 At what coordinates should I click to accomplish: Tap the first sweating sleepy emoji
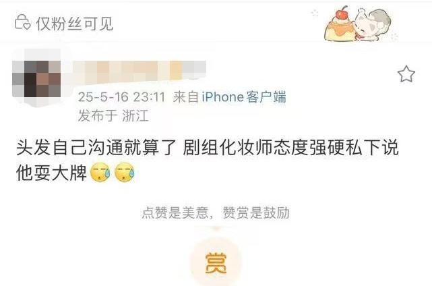[100, 173]
